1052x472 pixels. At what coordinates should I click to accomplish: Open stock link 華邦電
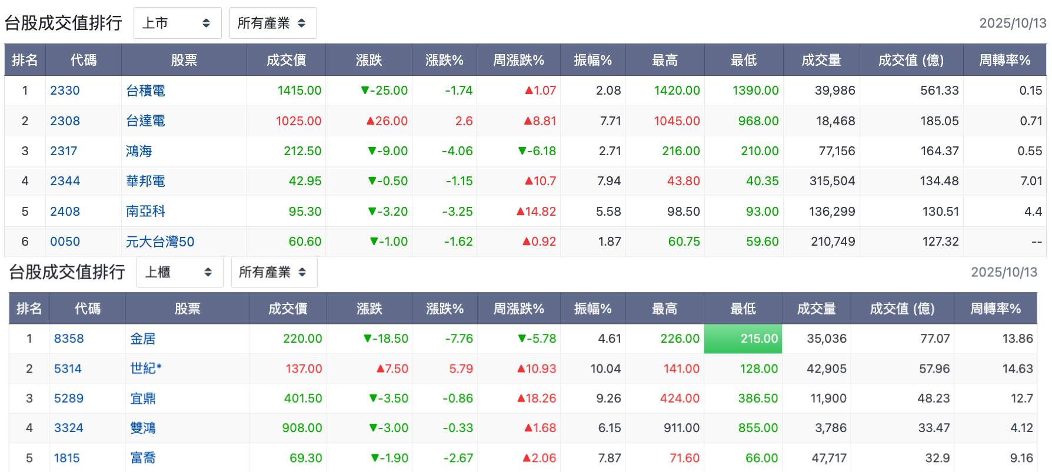145,181
